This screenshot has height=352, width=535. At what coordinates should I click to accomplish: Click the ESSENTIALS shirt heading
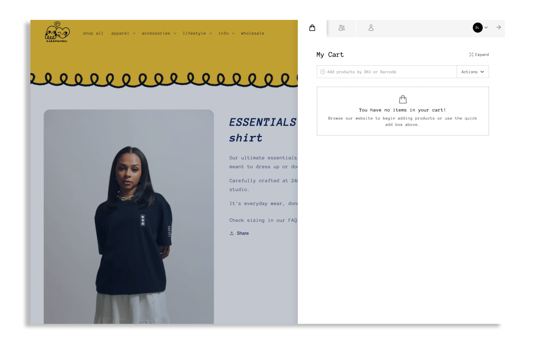tap(263, 130)
